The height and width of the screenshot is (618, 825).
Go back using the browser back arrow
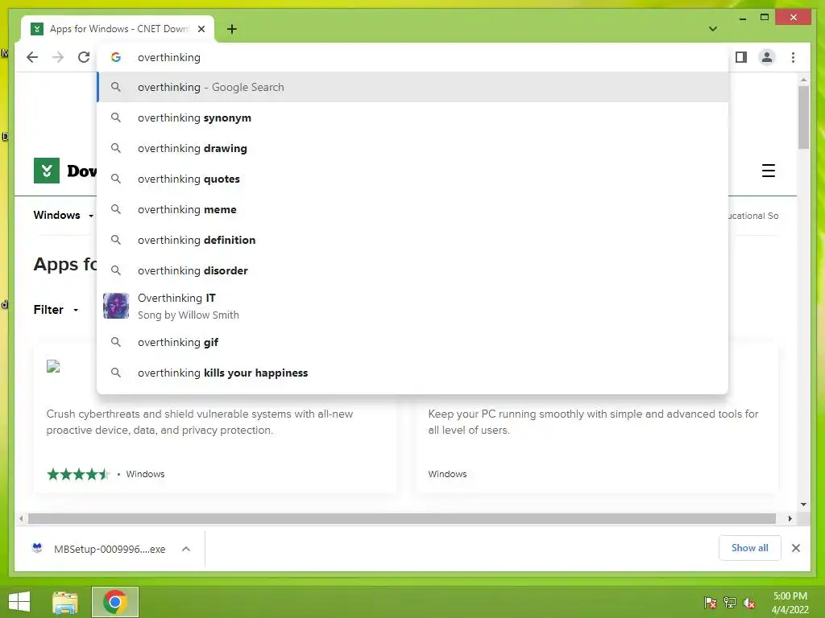(32, 57)
